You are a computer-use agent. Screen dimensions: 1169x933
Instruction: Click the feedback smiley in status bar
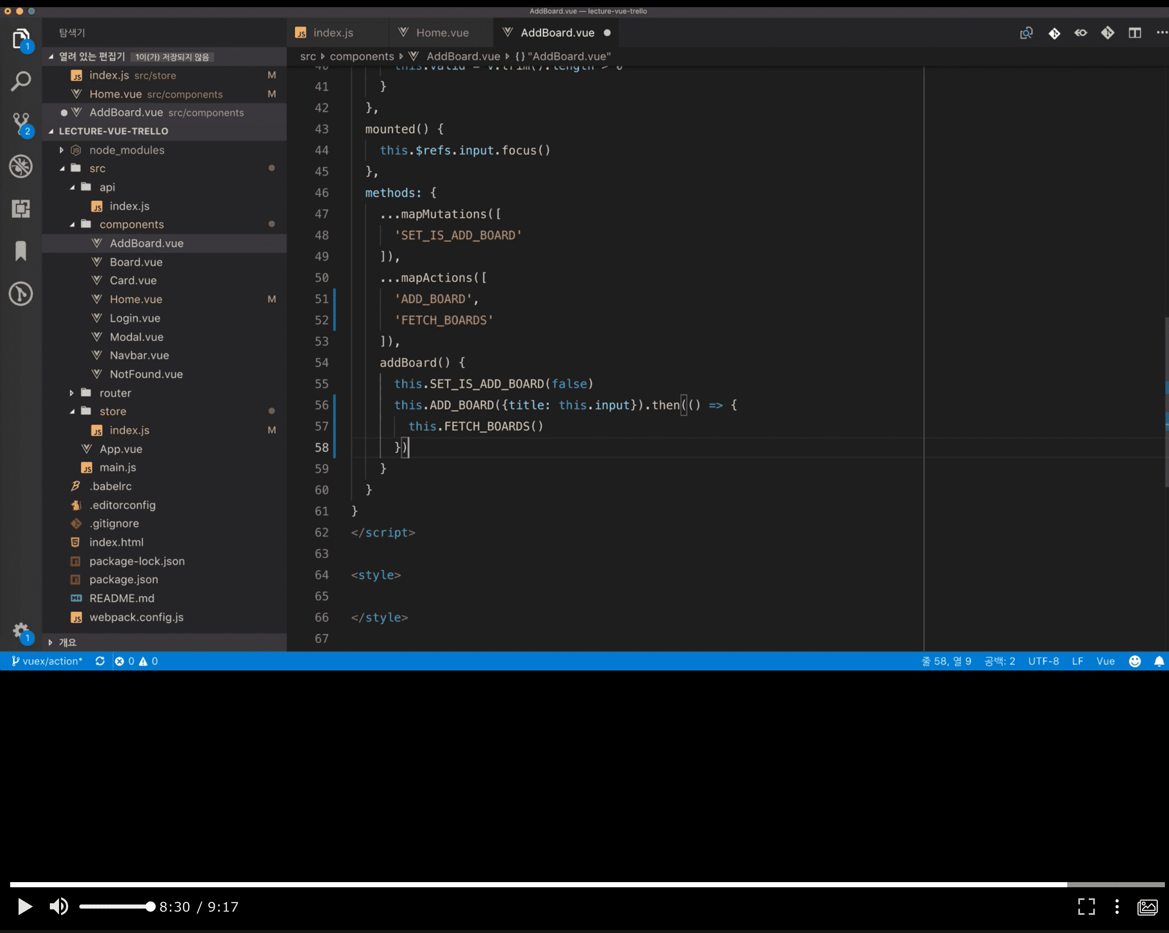[x=1134, y=661]
